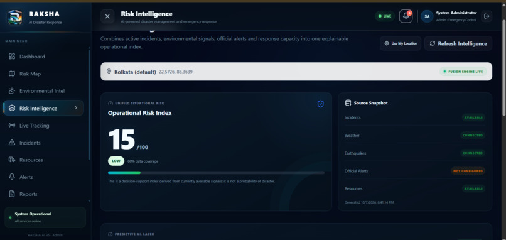Screen dimensions: 506x240
Task: Click the LIVE status badge
Action: 385,16
